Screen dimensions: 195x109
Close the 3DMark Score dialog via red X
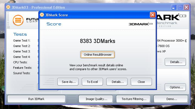(x=153, y=15)
